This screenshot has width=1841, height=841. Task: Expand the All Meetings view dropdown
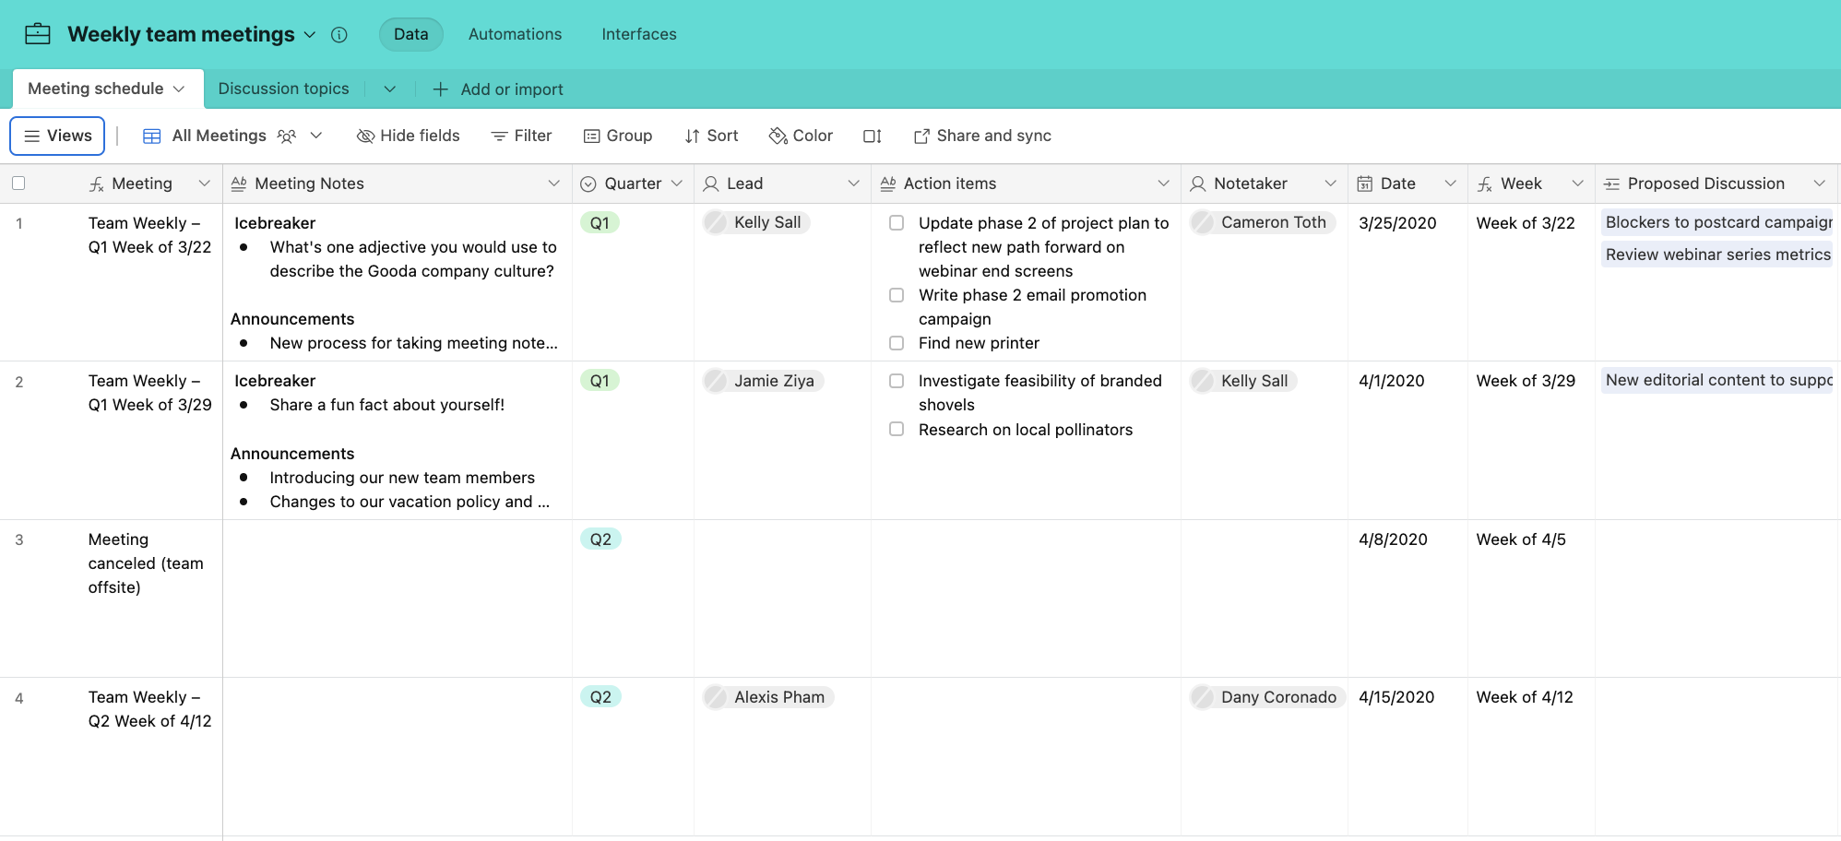pyautogui.click(x=316, y=136)
